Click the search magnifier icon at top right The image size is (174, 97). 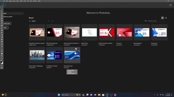[x=170, y=5]
